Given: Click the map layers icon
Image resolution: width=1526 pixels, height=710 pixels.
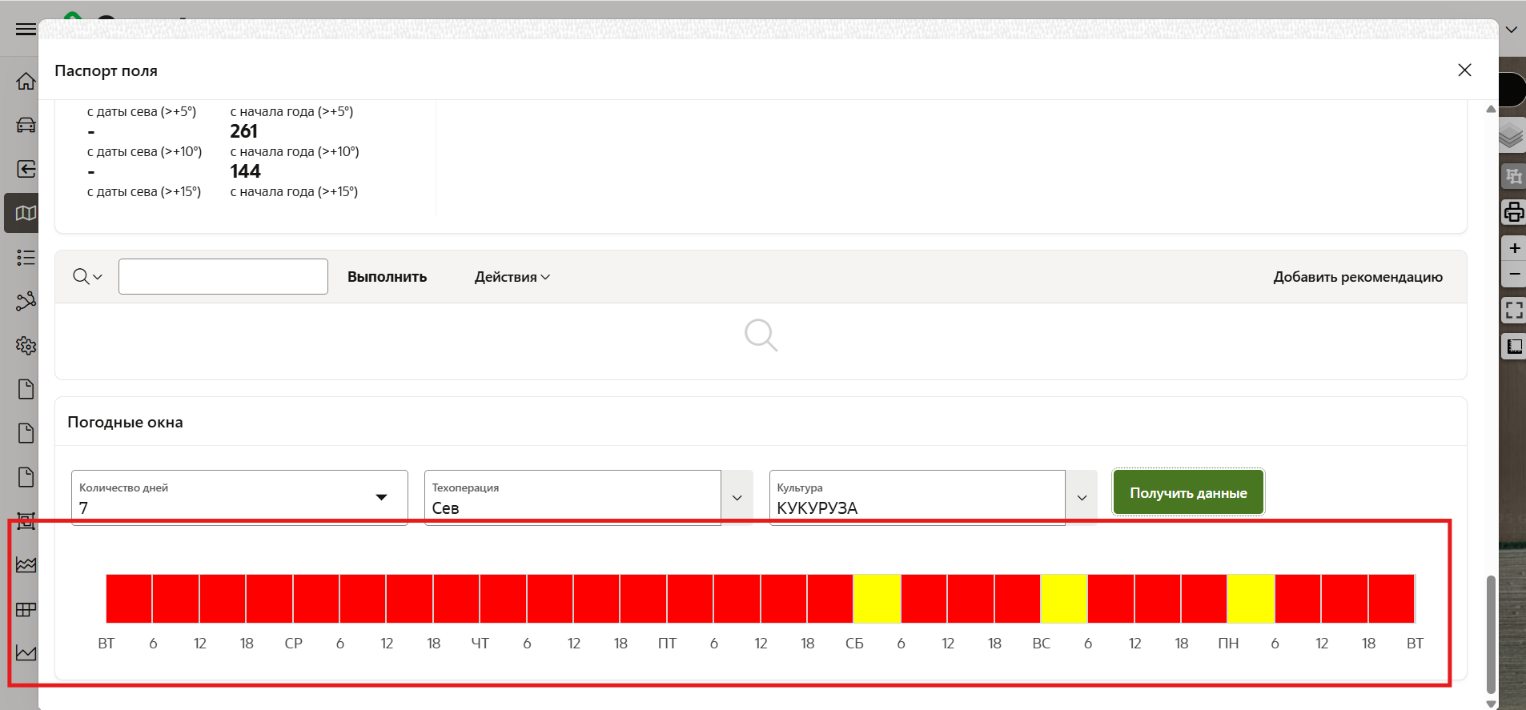Looking at the screenshot, I should (x=1511, y=136).
